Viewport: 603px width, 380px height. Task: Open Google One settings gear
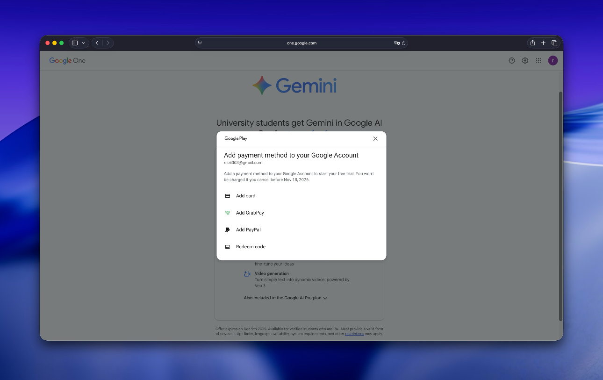click(525, 61)
